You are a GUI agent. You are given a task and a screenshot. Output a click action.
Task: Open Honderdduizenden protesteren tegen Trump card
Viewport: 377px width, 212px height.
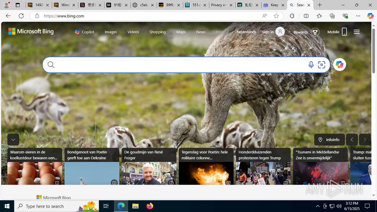(x=263, y=166)
